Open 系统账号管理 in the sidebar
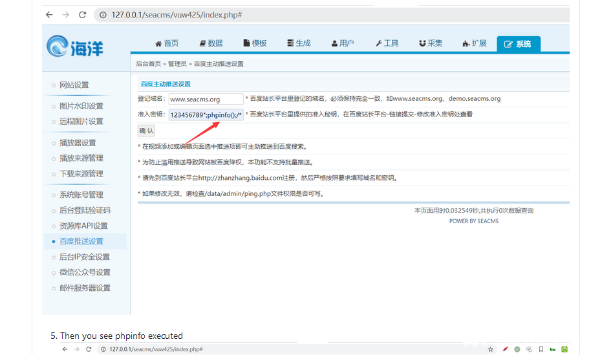The height and width of the screenshot is (355, 602). [81, 195]
